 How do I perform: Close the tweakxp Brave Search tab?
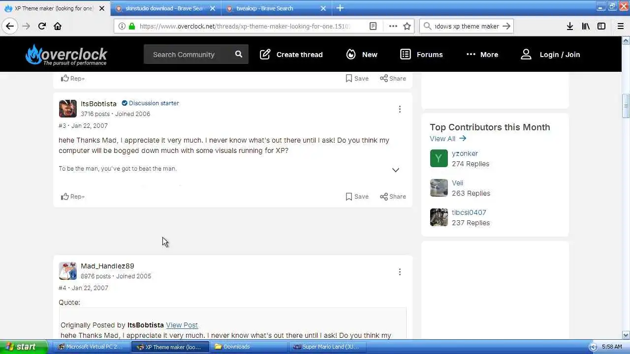(x=323, y=8)
